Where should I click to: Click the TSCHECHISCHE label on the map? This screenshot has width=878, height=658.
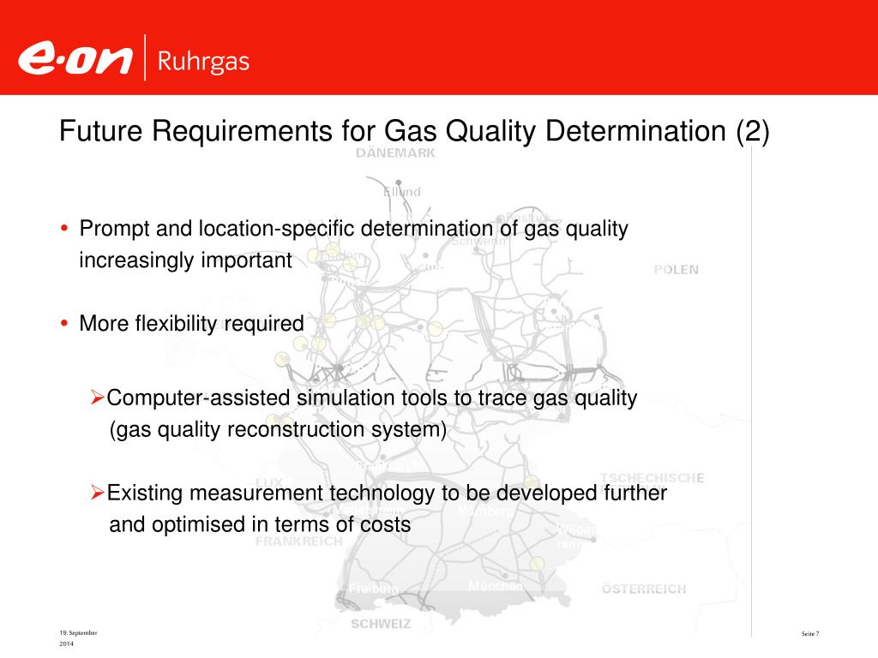[652, 478]
